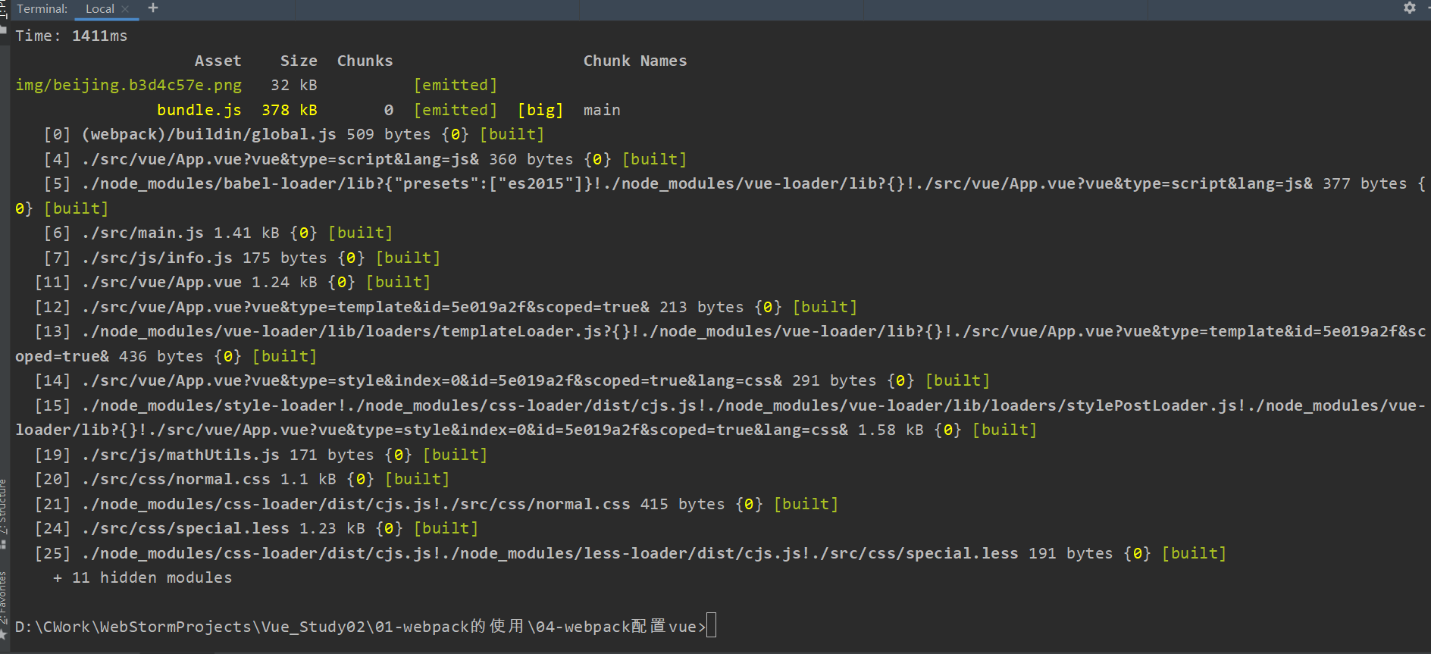Click the 'Asset' column header
The height and width of the screenshot is (654, 1431).
point(218,61)
